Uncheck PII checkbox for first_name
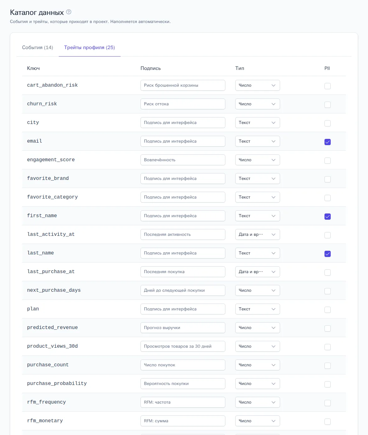Screen dimensions: 368x435 click(x=328, y=217)
